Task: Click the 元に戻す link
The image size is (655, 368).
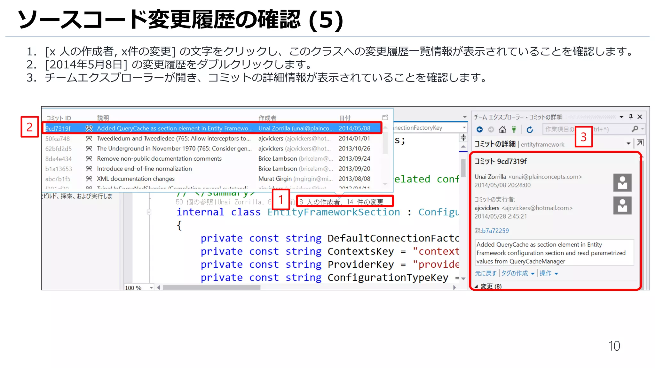Action: point(485,273)
